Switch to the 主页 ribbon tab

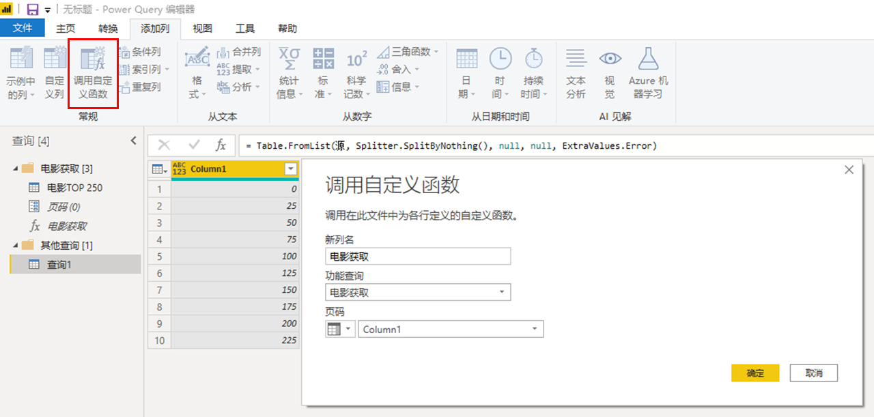click(66, 28)
